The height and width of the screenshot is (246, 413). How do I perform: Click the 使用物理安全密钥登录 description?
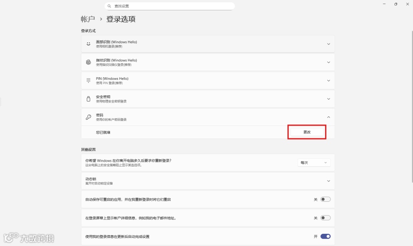click(111, 101)
